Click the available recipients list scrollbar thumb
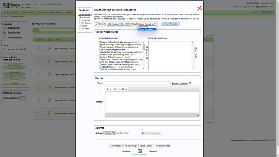The height and width of the screenshot is (157, 279). pyautogui.click(x=144, y=47)
